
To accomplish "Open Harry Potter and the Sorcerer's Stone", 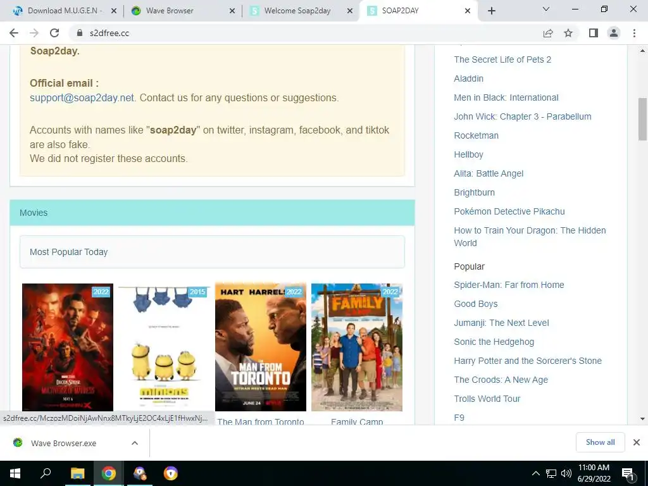I will 528,361.
